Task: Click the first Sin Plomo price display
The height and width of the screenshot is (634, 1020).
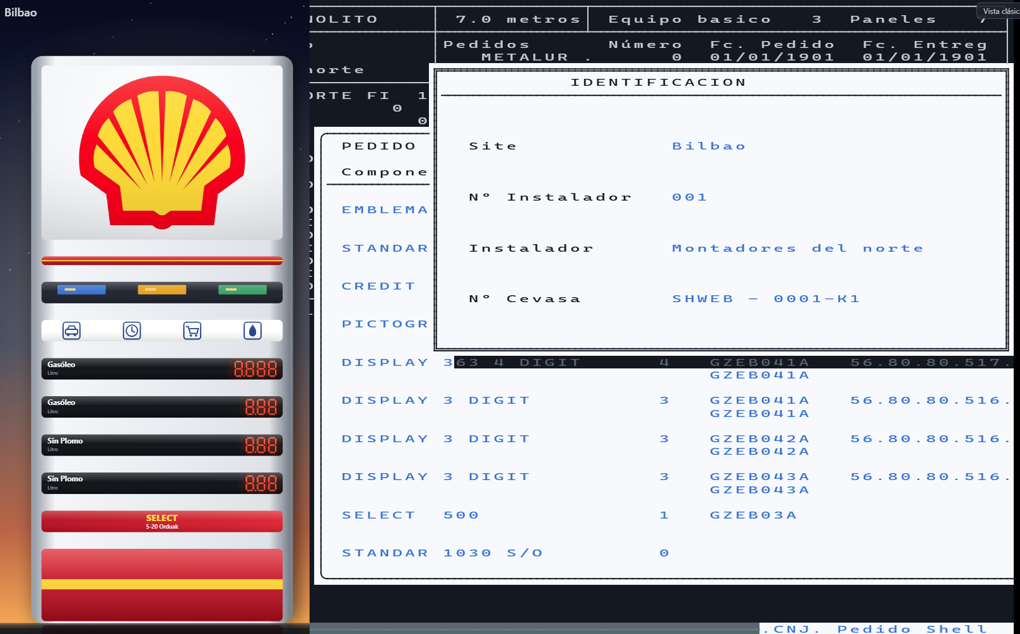Action: tap(162, 445)
